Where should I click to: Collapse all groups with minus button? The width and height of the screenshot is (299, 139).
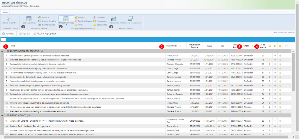point(3,40)
